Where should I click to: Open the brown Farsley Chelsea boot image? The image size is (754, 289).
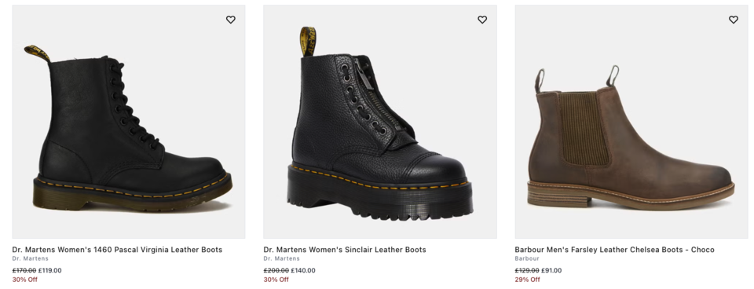tap(631, 122)
